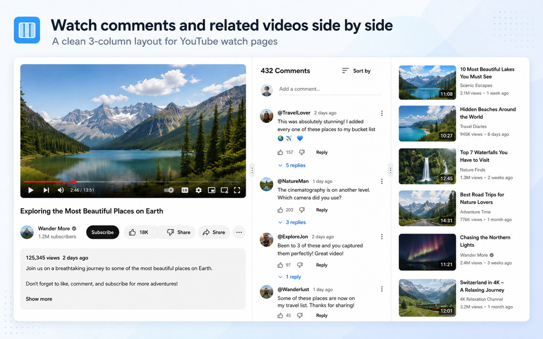
Task: Play the video with the play button
Action: [31, 190]
